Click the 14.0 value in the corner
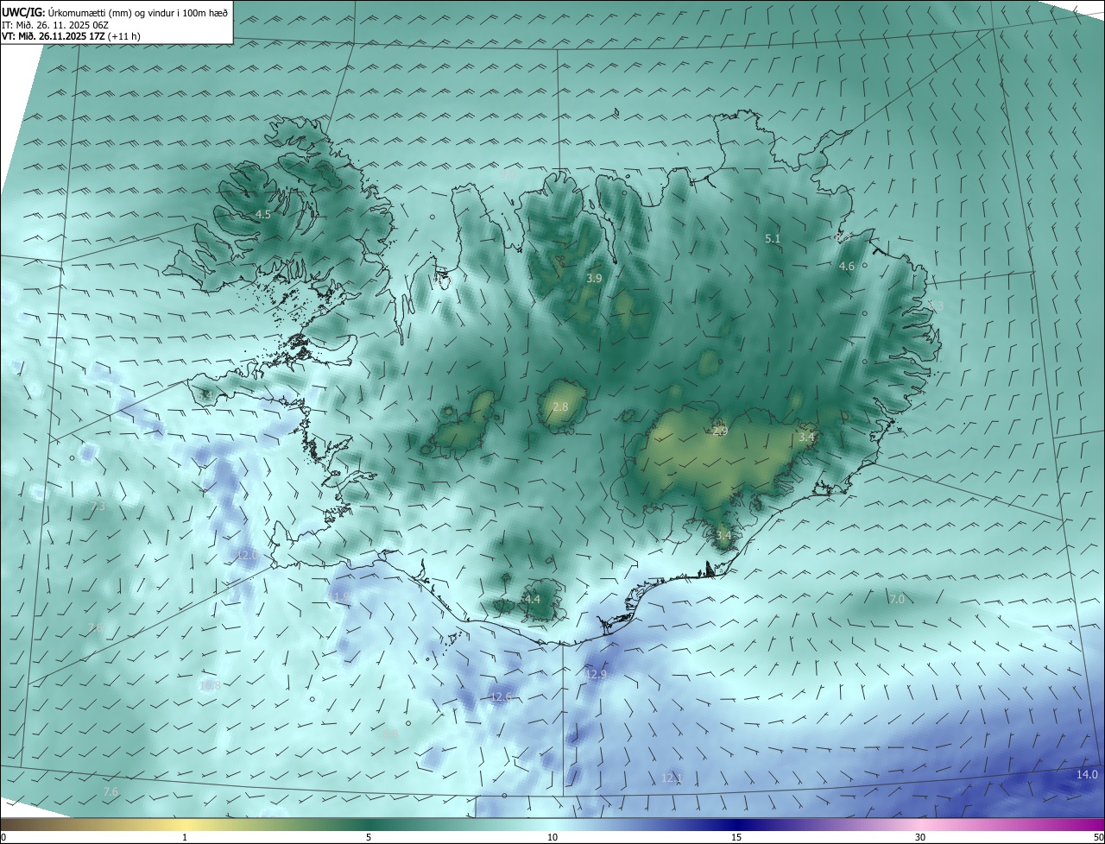 pos(1087,775)
